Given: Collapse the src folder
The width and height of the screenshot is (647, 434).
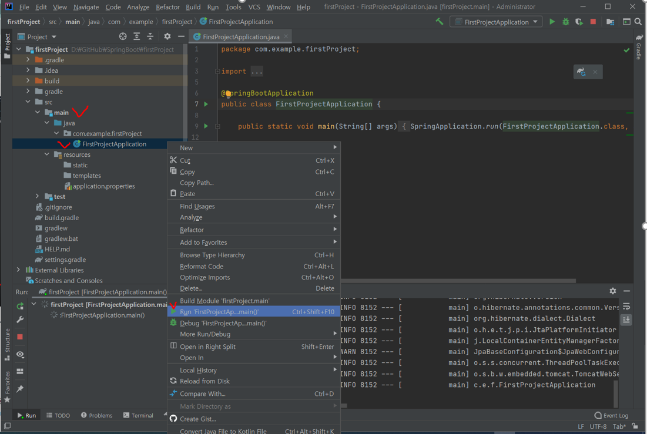Looking at the screenshot, I should click(28, 102).
